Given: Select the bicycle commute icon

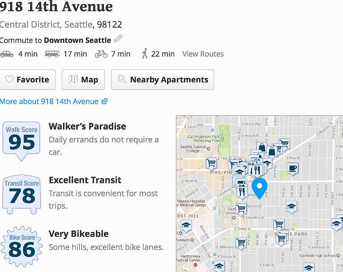Looking at the screenshot, I should point(101,54).
